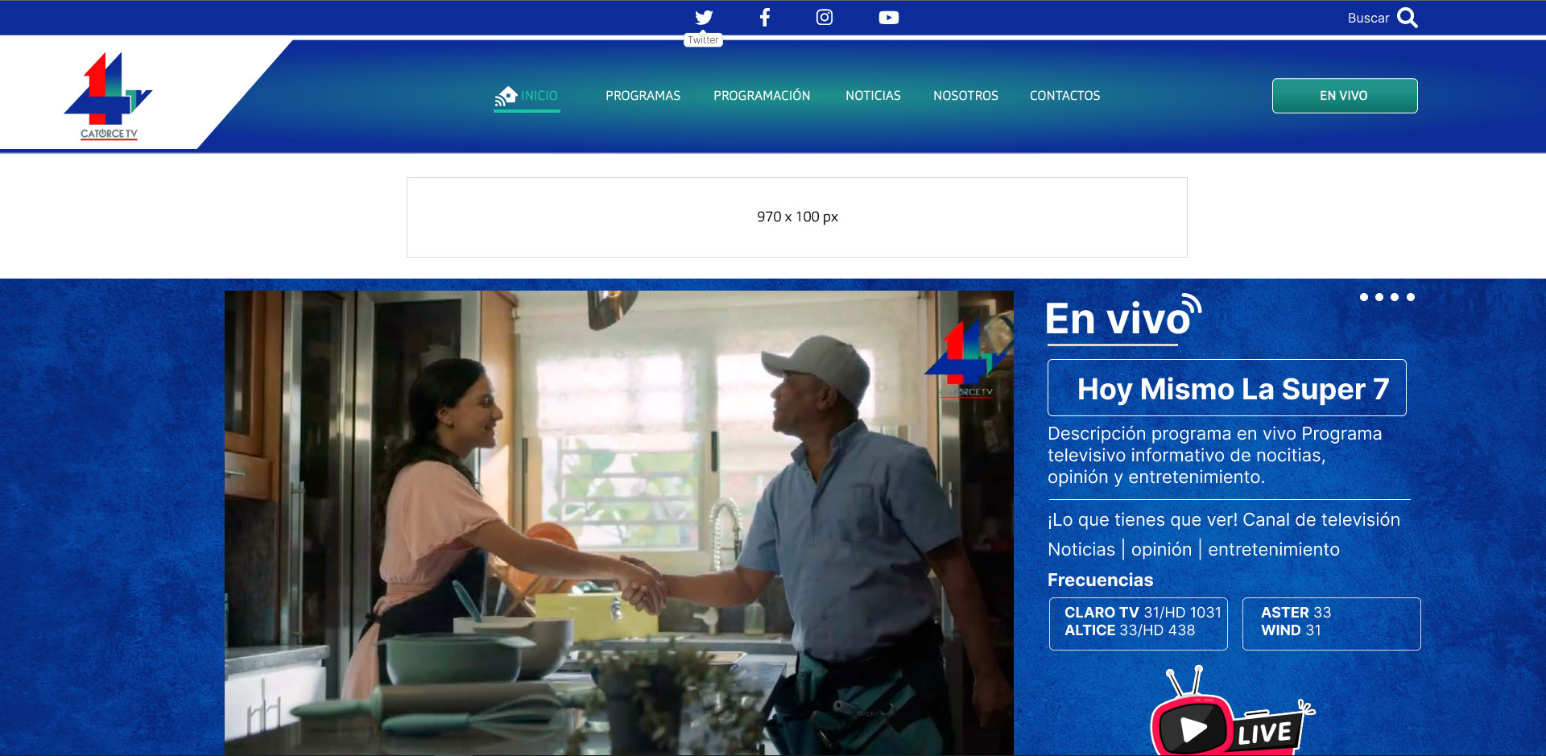Click the EN VIVO button
Image resolution: width=1546 pixels, height=756 pixels.
1345,96
